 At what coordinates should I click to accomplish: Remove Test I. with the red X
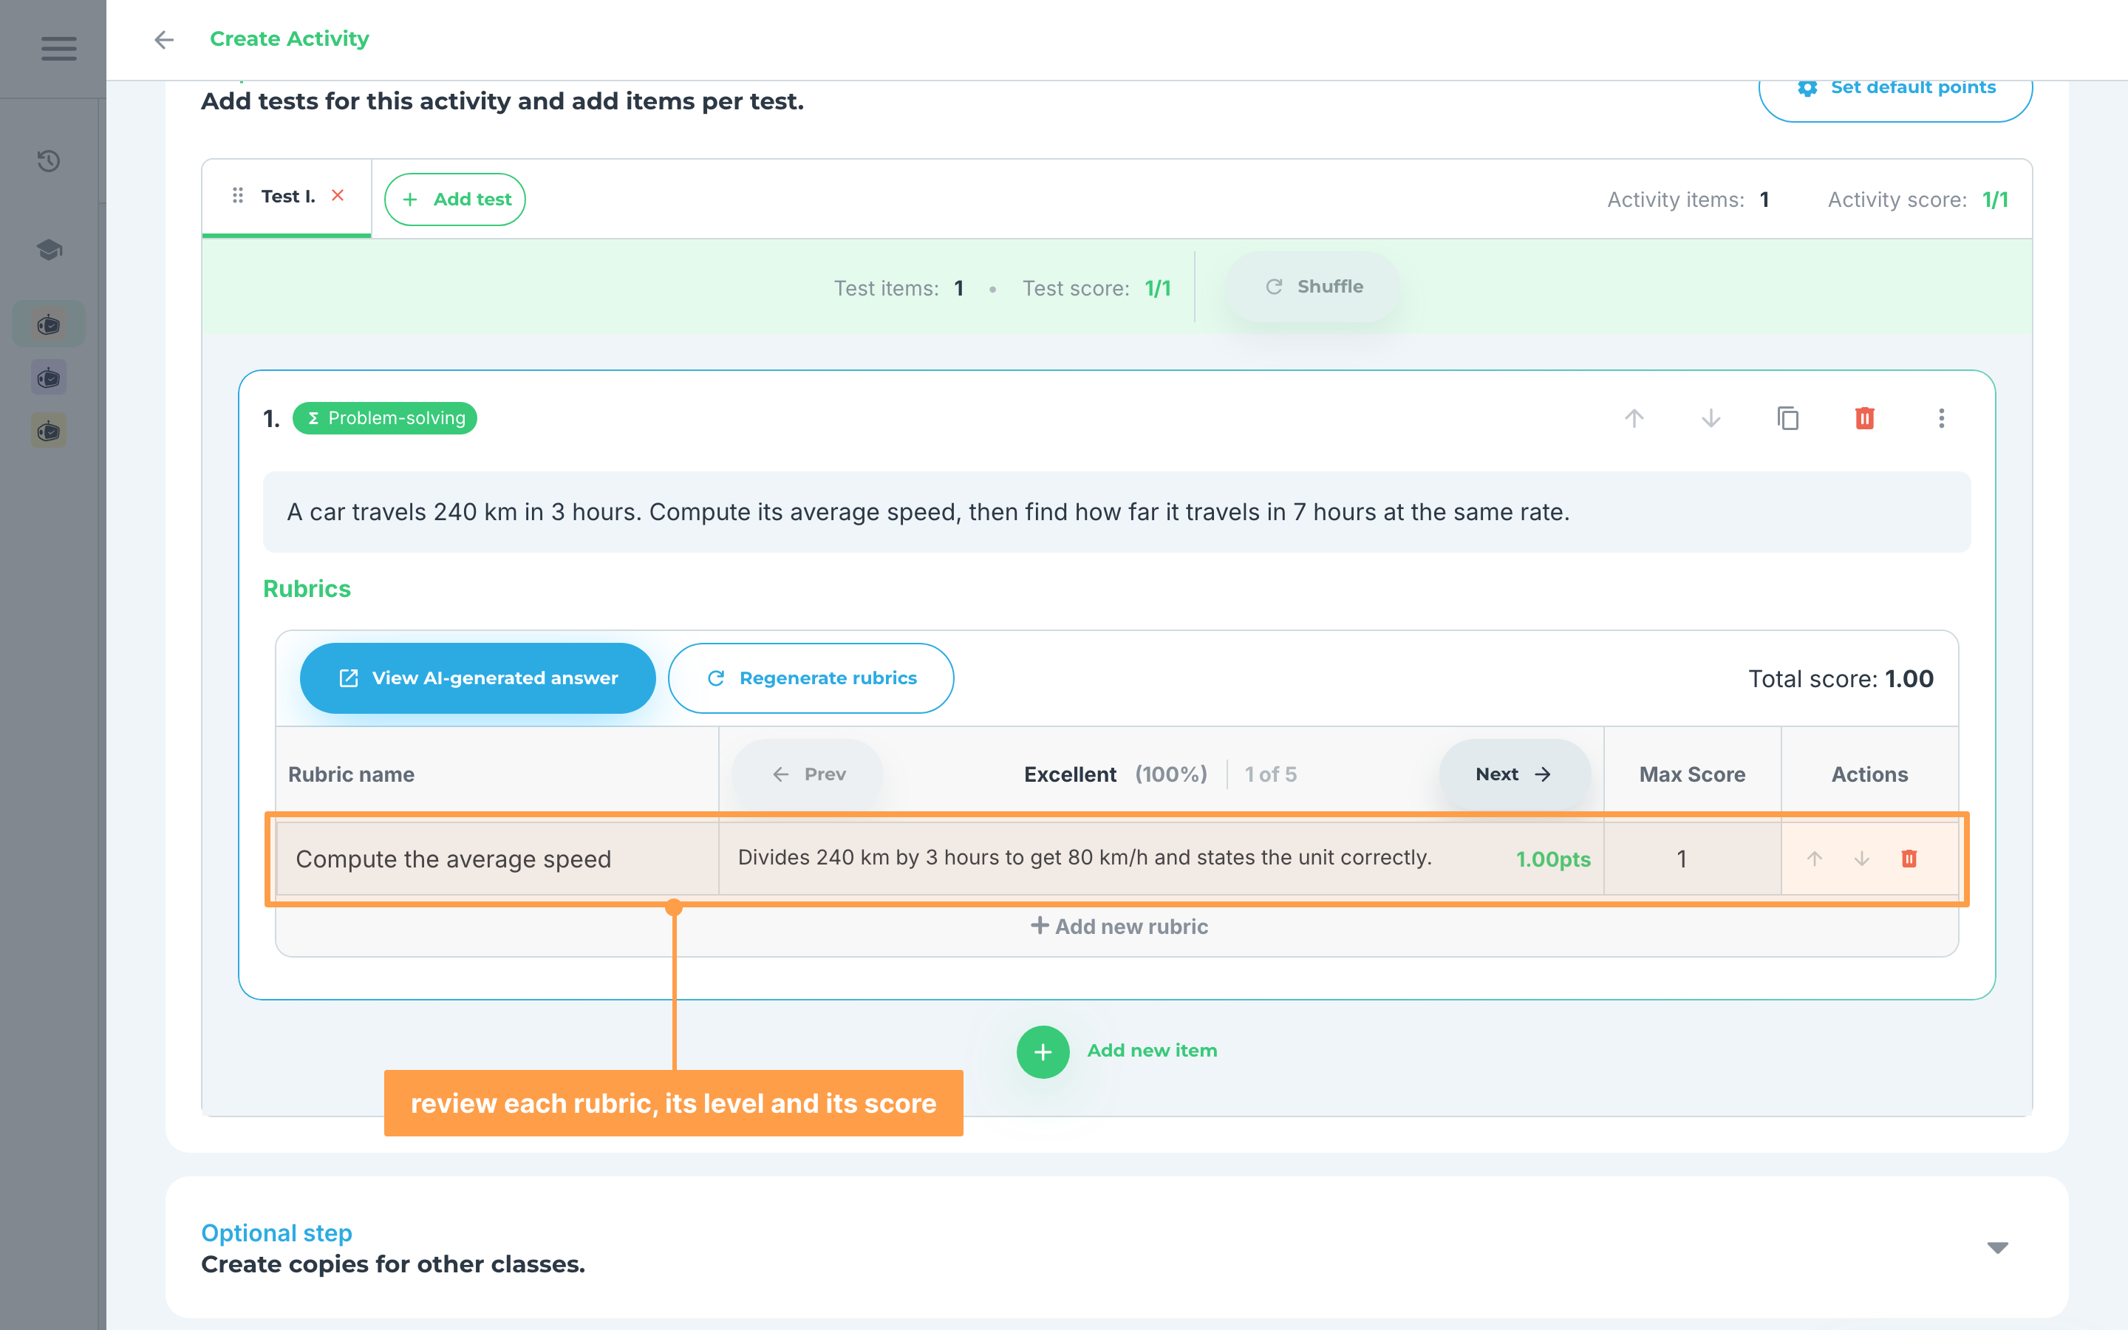(338, 195)
